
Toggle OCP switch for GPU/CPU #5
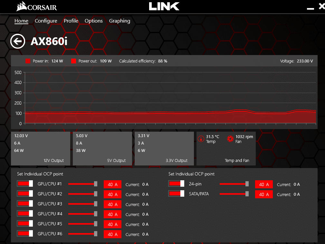(25, 223)
